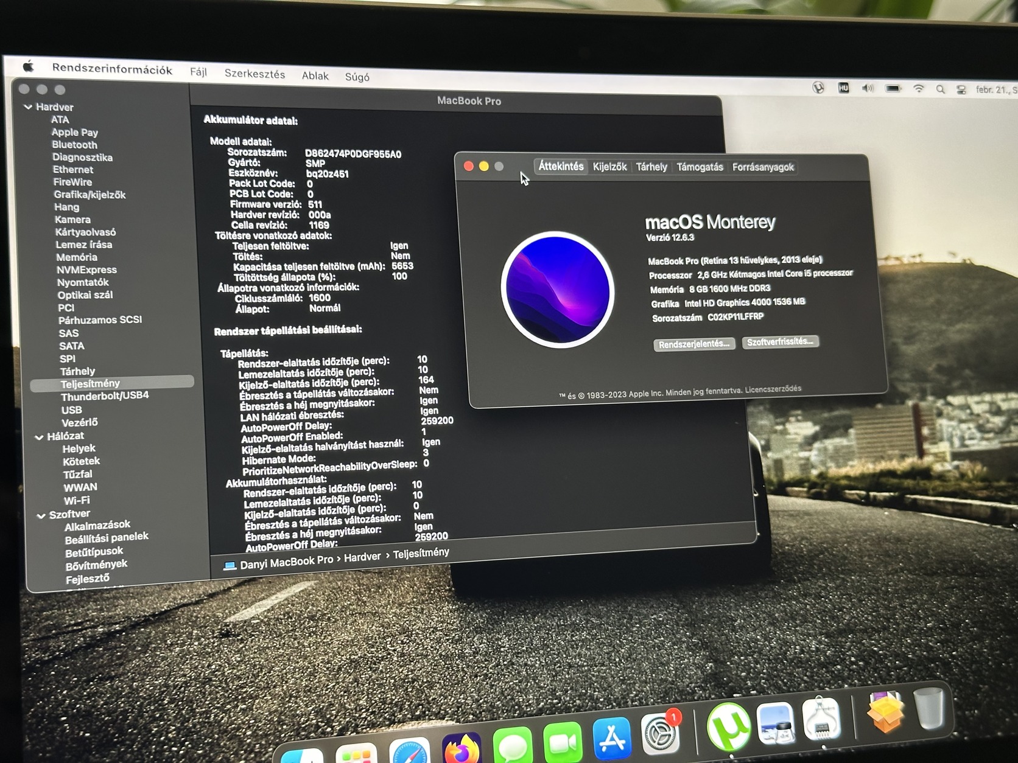This screenshot has height=763, width=1018.
Task: Open Launchpad from the Dock
Action: 356,754
